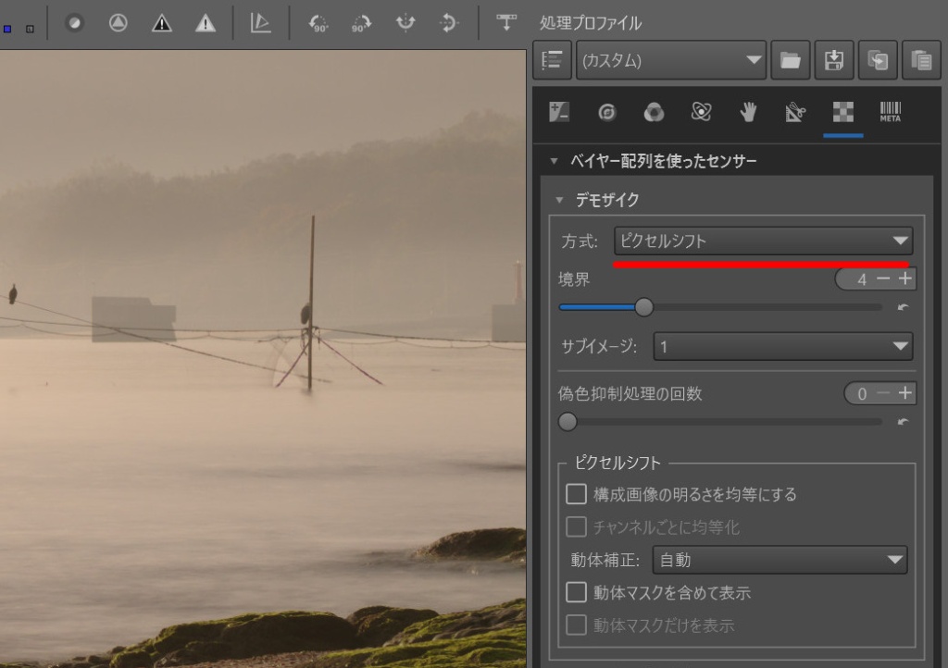Screen dimensions: 948x668
Task: Open the Exposure tab with plus-minus icon
Action: tap(559, 112)
